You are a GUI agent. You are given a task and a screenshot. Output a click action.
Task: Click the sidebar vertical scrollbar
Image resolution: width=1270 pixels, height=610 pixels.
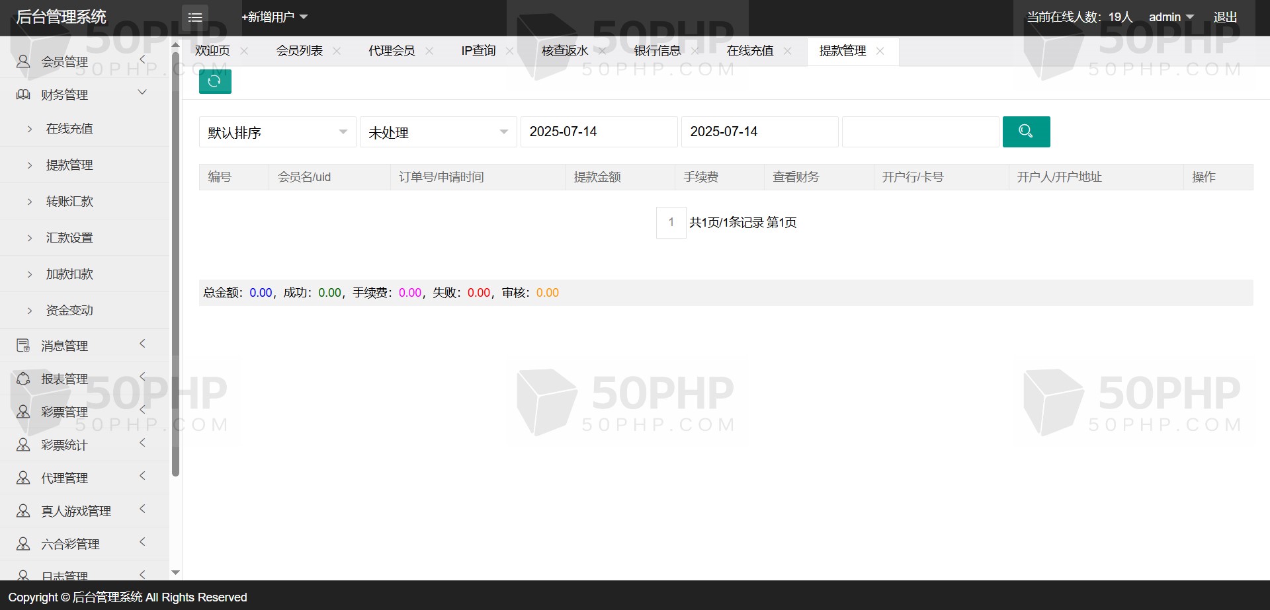coord(175,264)
